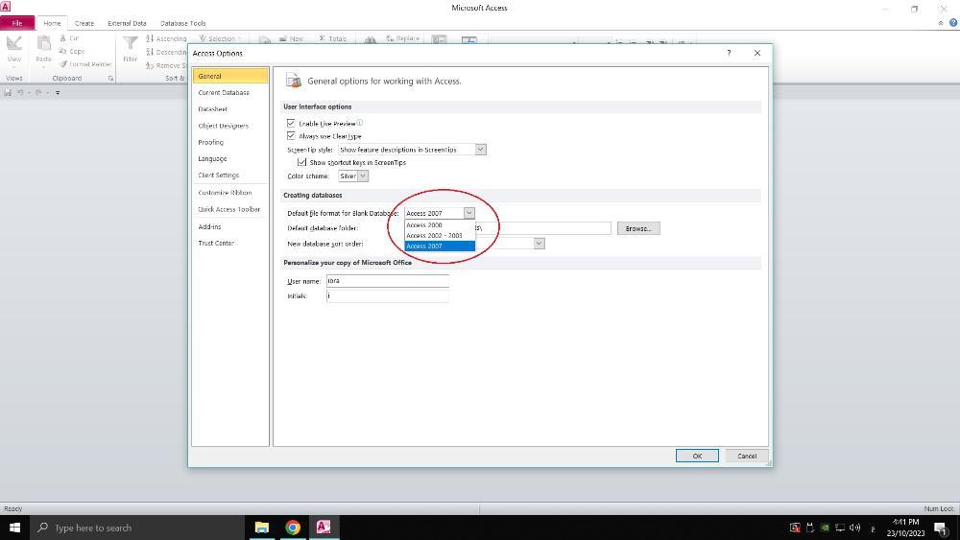Toggle Always use ClearType checkbox

coord(291,136)
